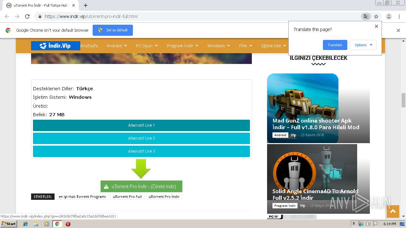Click the network icon in system tray
This screenshot has width=406, height=228.
(361, 224)
